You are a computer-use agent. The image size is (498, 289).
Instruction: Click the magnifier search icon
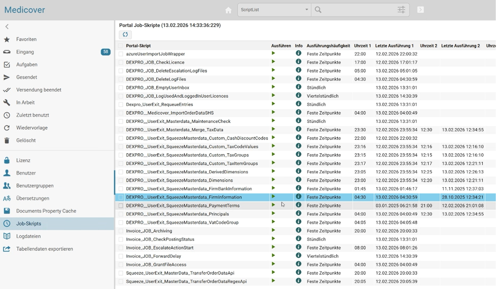(318, 10)
